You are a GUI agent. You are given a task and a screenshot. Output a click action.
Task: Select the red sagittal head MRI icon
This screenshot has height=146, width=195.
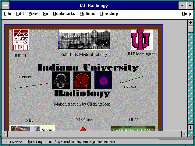82,80
